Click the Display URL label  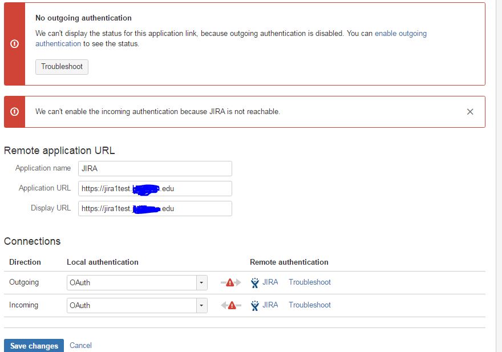51,208
